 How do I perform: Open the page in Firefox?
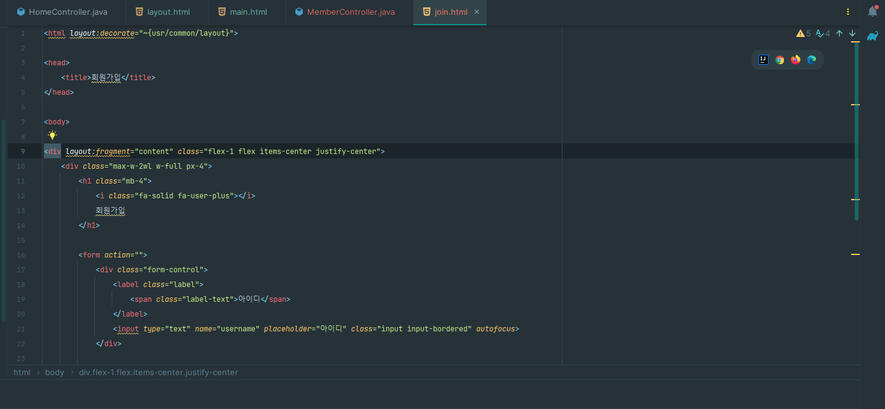[x=796, y=60]
